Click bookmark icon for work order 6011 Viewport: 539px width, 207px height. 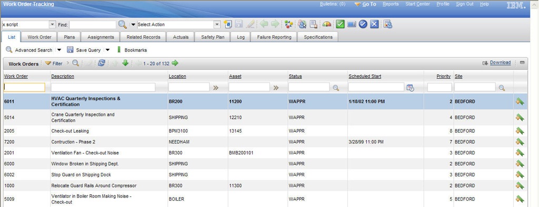(520, 101)
